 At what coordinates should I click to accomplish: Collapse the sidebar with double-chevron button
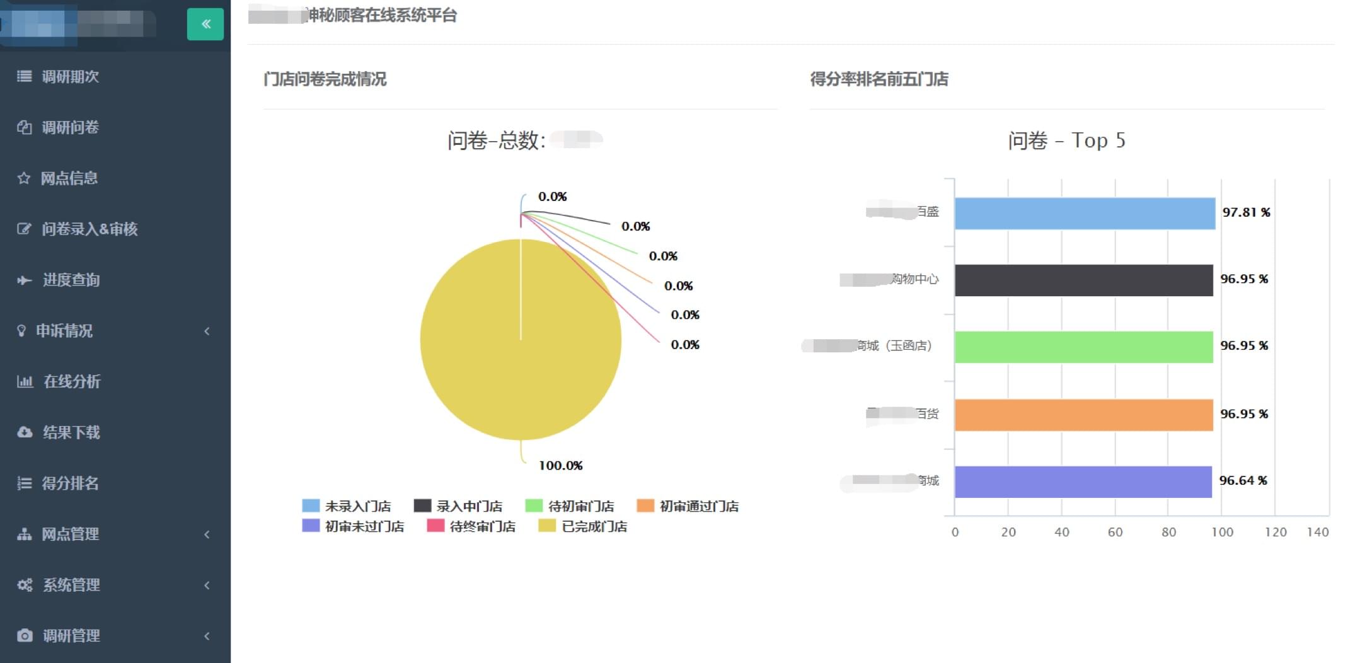[205, 24]
